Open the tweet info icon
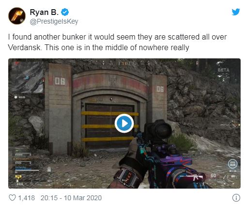The height and width of the screenshot is (206, 245). 236,198
